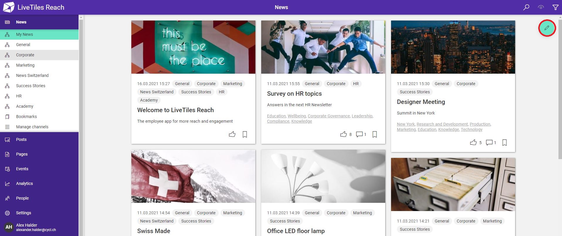Open Welcome to LiveTiles Reach headline
562x236 pixels.
tap(175, 110)
